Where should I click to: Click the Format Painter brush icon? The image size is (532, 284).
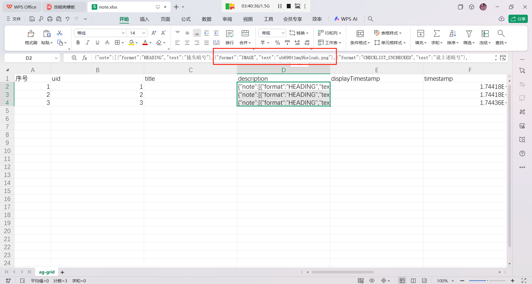31,34
